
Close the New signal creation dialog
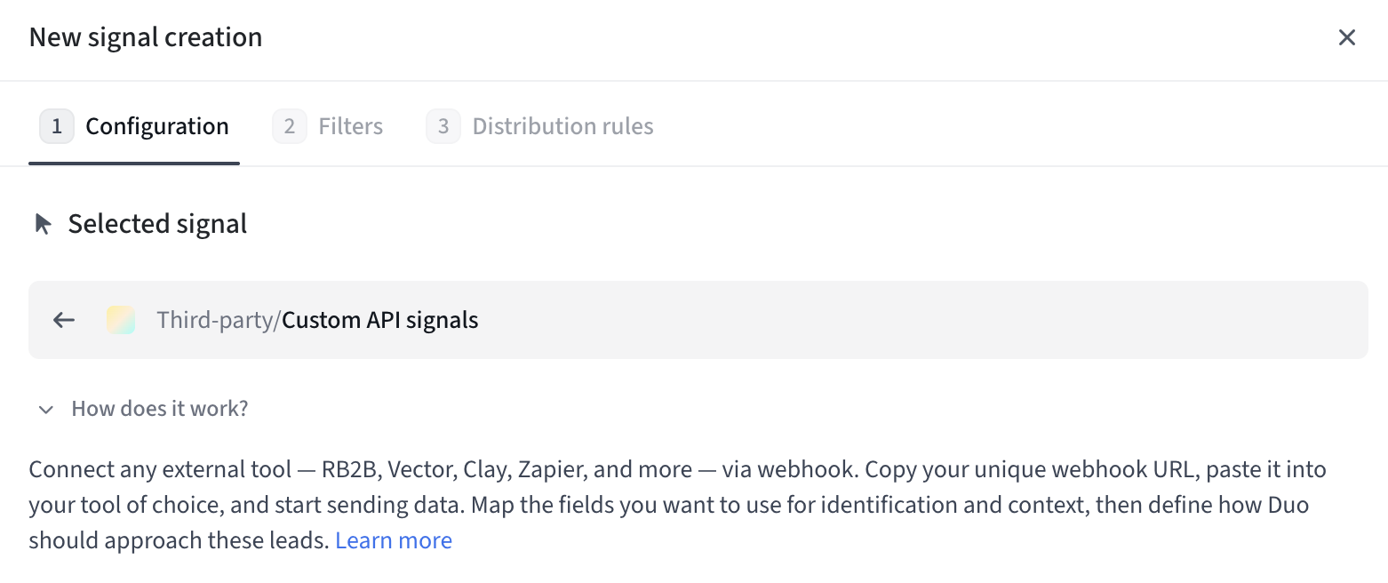coord(1347,37)
